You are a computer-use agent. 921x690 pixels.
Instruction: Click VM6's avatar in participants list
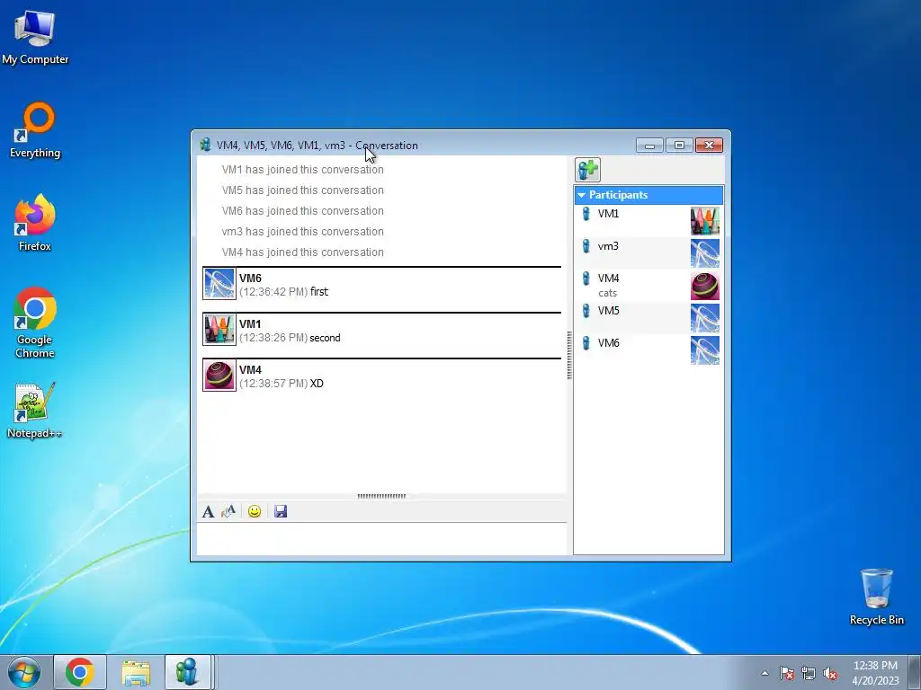point(705,350)
